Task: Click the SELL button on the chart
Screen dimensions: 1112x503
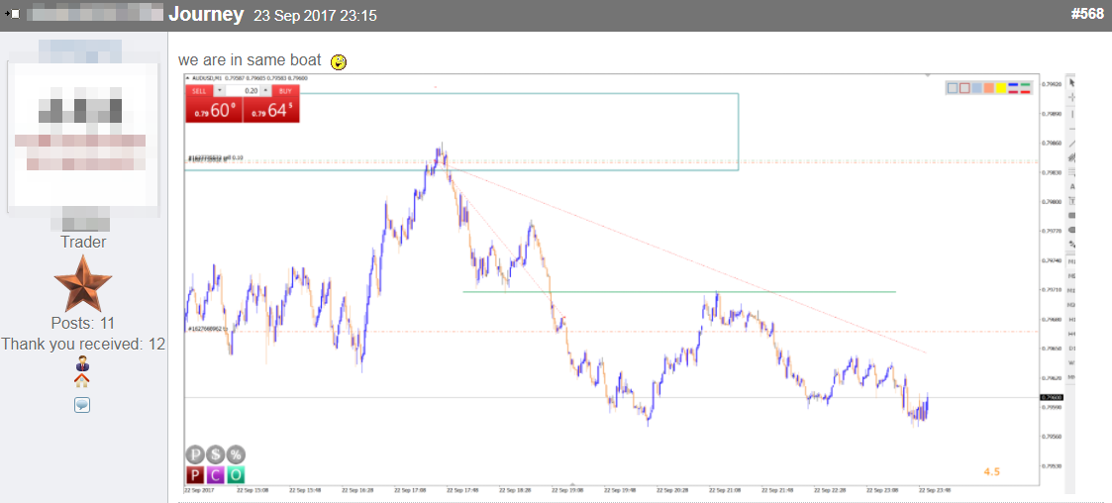Action: (199, 91)
